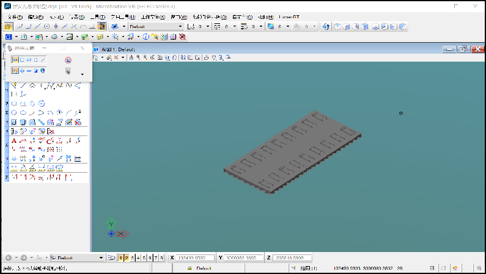Viewport: 486px width, 274px height.
Task: Select the Place Block rectangle tool
Action: 14,104
